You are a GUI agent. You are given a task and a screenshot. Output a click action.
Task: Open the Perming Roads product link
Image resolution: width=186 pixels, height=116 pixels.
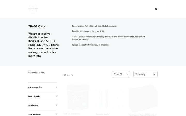click(x=103, y=114)
